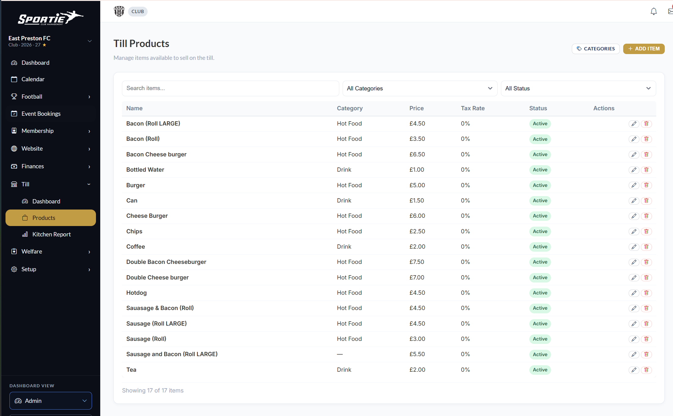Edit the Bottled Water item
This screenshot has height=416, width=673.
634,170
